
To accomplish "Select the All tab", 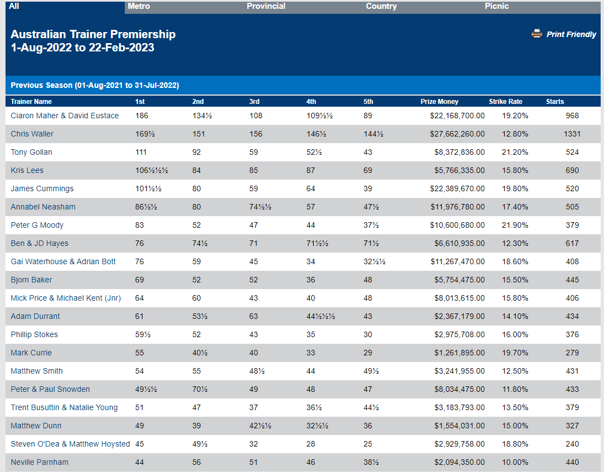I will 14,6.
